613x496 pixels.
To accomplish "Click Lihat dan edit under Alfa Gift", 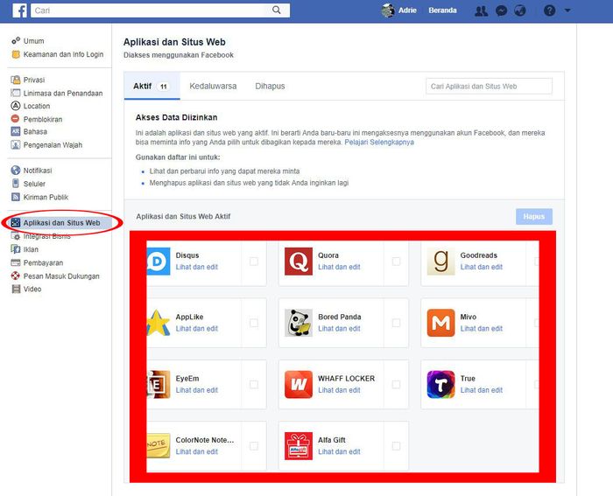I will click(339, 451).
